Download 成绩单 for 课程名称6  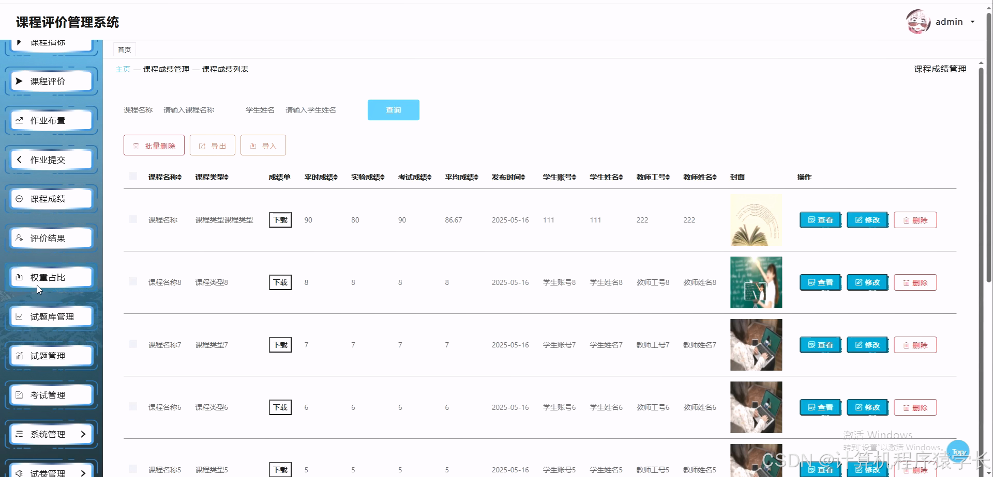(x=280, y=407)
